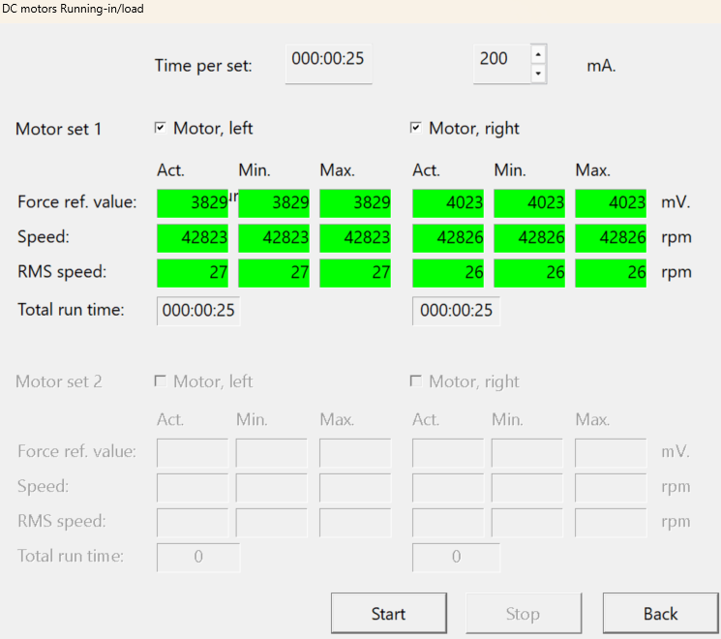The height and width of the screenshot is (639, 721).
Task: Select left motor Max. force value 3829
Action: coord(355,203)
